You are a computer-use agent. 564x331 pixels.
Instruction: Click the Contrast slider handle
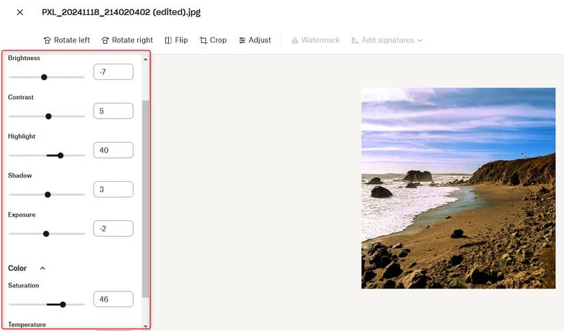point(49,116)
